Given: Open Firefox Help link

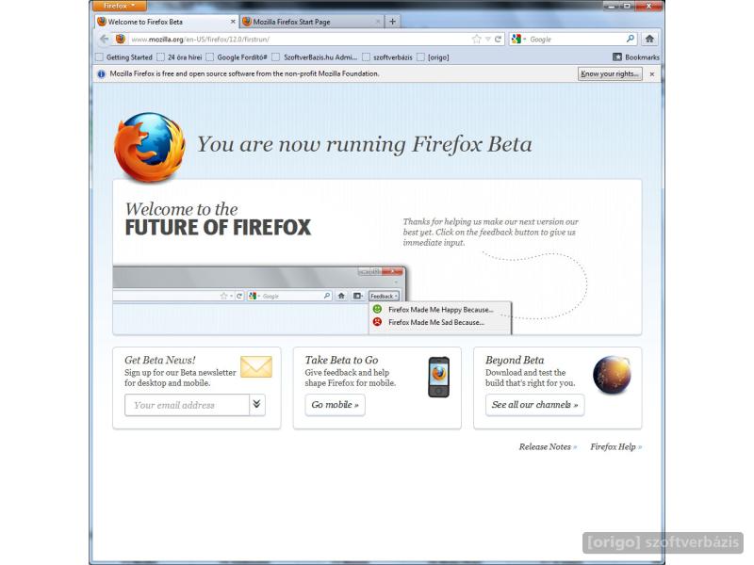Looking at the screenshot, I should point(616,446).
